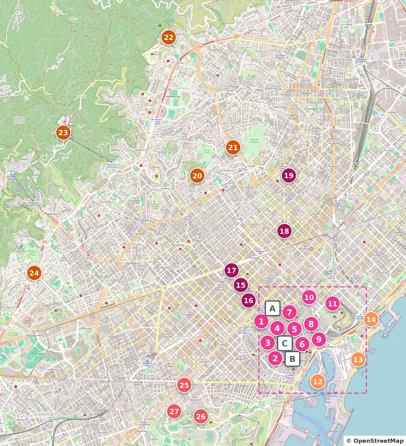Select map marker number 6

coord(302,344)
